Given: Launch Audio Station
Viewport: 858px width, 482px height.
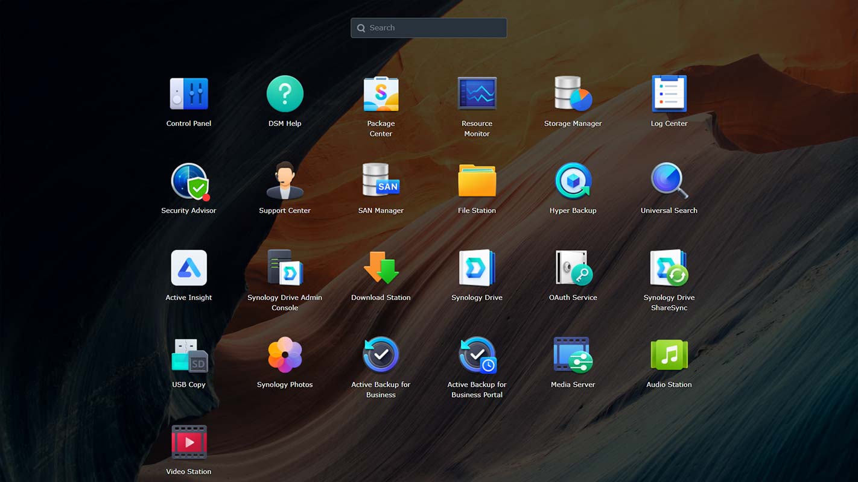Looking at the screenshot, I should (669, 355).
